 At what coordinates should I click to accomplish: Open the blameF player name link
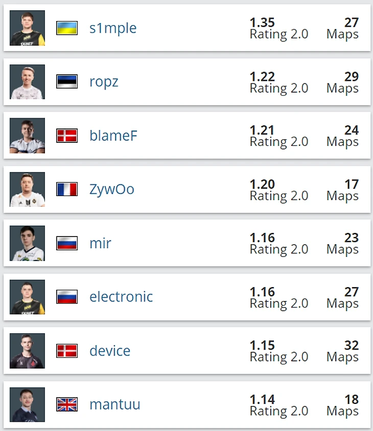pos(113,136)
